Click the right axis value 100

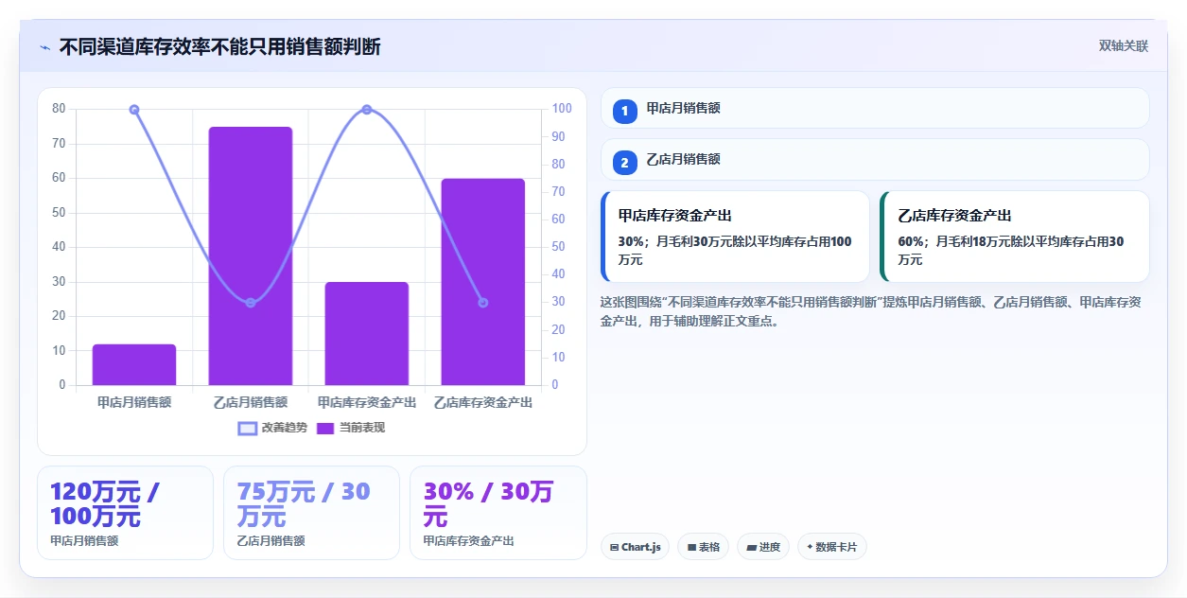pos(562,109)
